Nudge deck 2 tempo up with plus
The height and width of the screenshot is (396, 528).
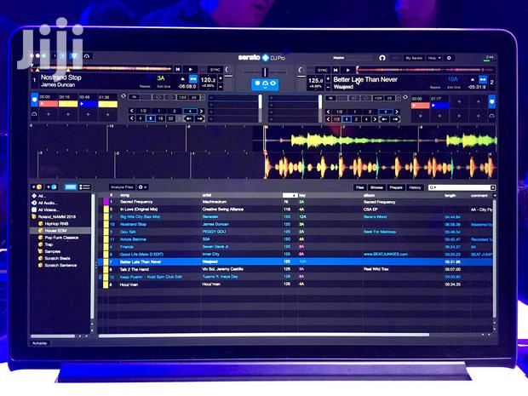(329, 79)
